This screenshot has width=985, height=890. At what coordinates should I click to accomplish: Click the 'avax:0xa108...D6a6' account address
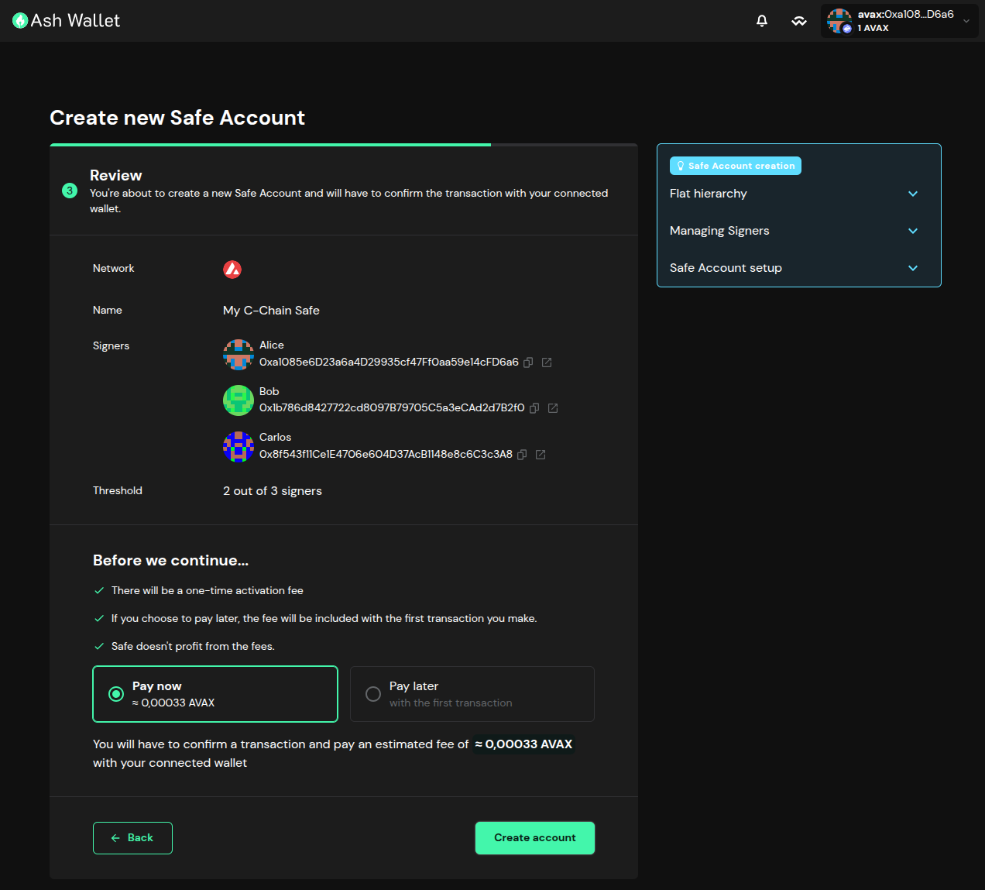tap(905, 14)
